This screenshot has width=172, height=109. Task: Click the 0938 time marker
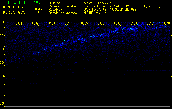point(134,23)
